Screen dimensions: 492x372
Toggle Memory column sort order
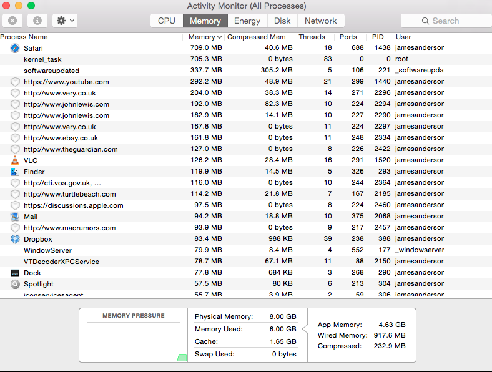204,37
